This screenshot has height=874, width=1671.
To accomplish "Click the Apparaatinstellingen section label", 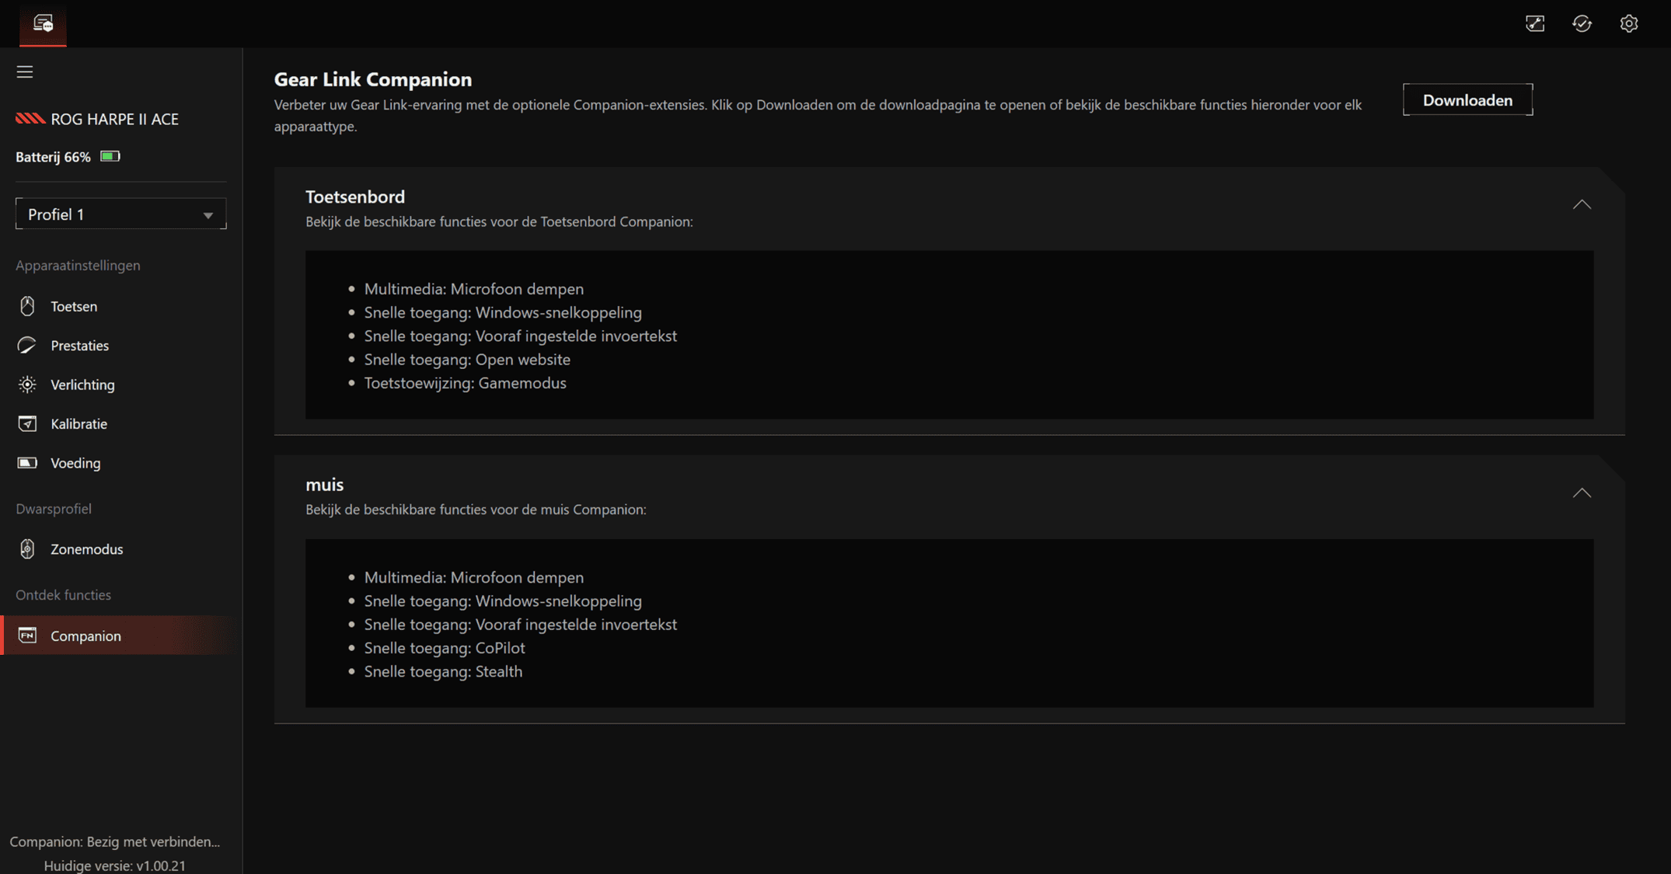I will coord(78,265).
